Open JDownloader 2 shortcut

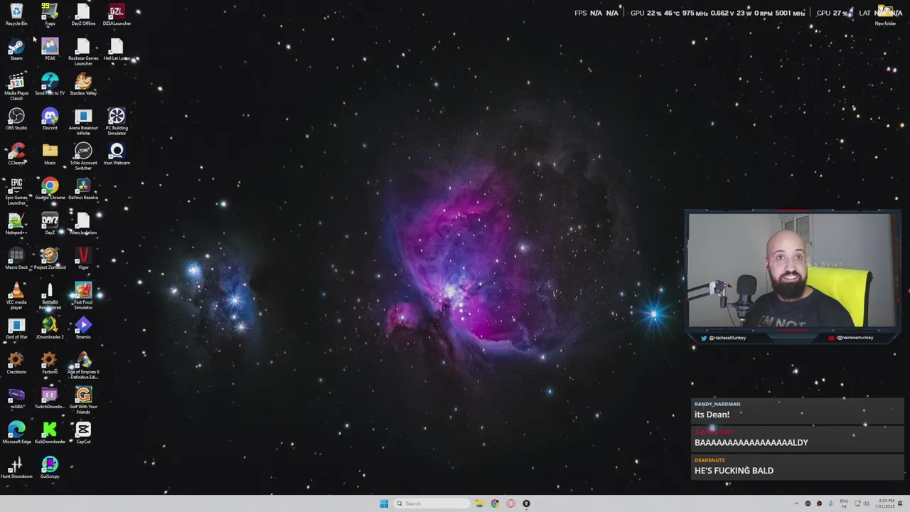[x=50, y=328]
